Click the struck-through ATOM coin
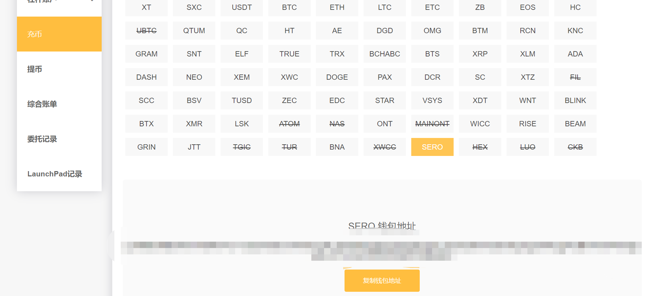Image resolution: width=646 pixels, height=296 pixels. tap(289, 124)
